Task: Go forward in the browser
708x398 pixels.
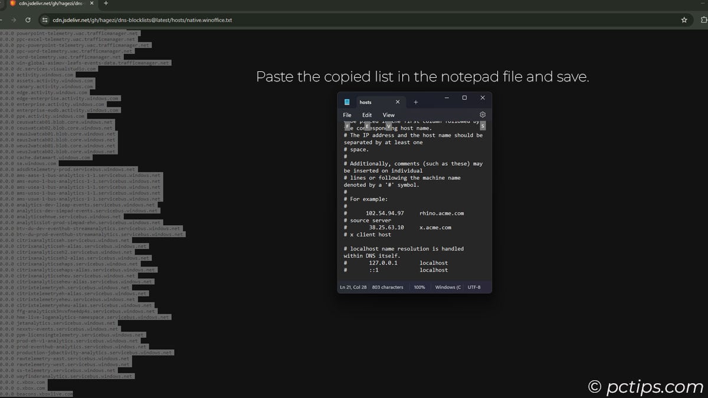Action: pos(12,19)
